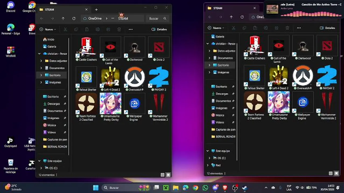Select Wallpaper Engine shortcut in right window
Viewport: 344px width, 193px height.
303,106
